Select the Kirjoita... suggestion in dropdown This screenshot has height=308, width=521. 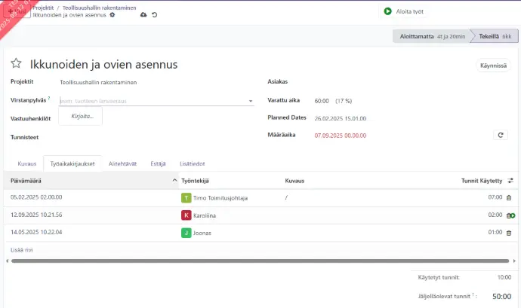(x=82, y=117)
